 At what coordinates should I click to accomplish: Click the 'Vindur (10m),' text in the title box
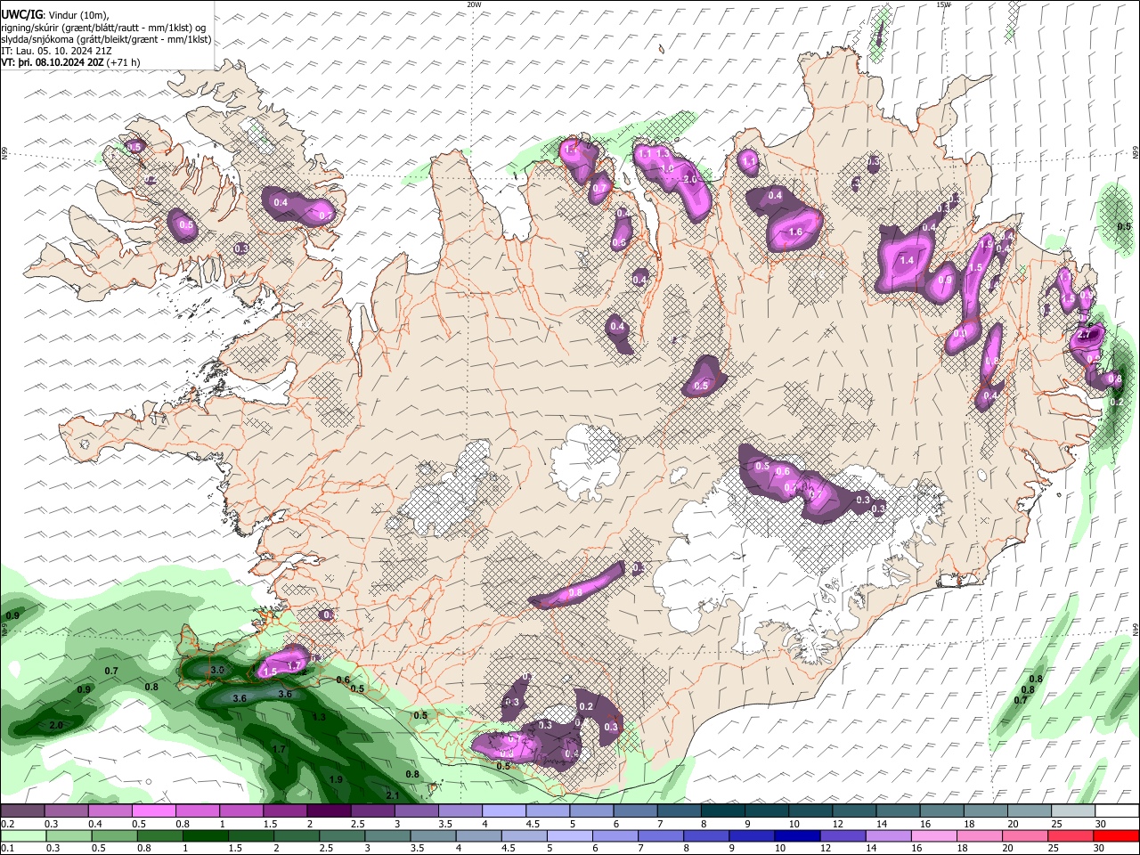click(77, 15)
